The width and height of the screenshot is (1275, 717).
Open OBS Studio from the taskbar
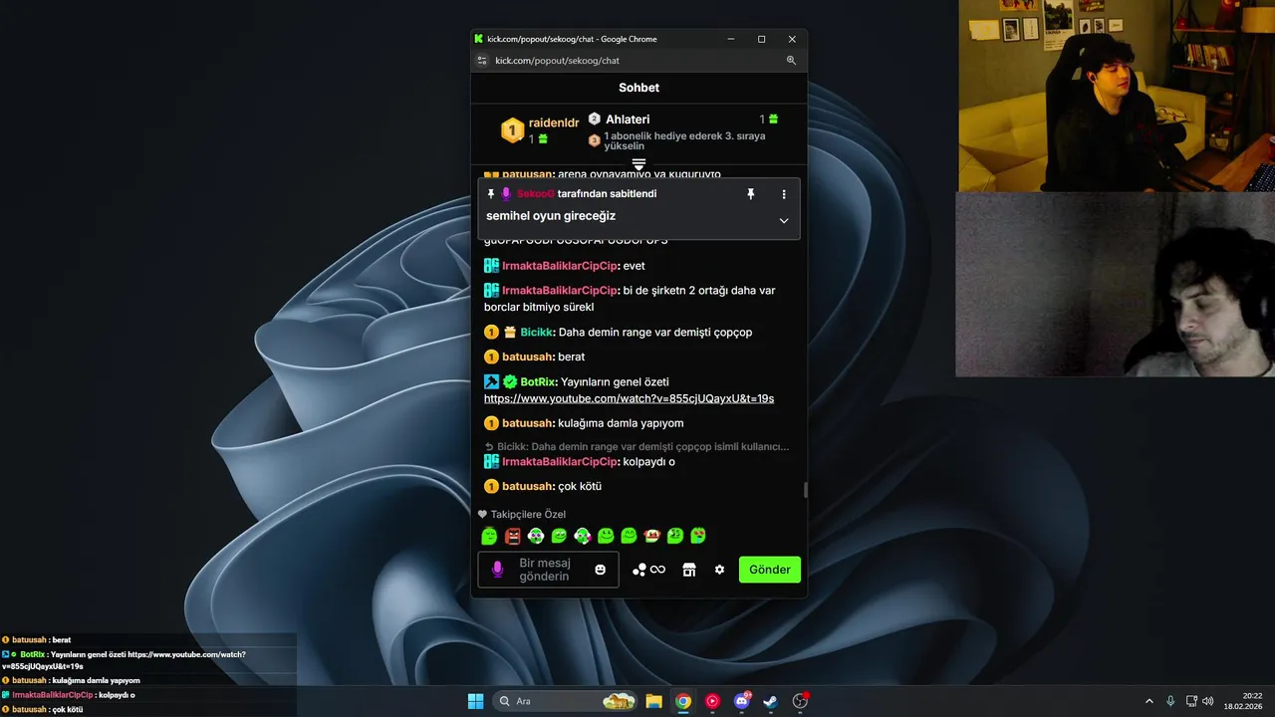click(x=800, y=701)
